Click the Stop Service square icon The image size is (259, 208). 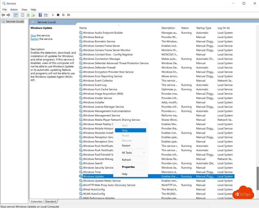[58, 15]
